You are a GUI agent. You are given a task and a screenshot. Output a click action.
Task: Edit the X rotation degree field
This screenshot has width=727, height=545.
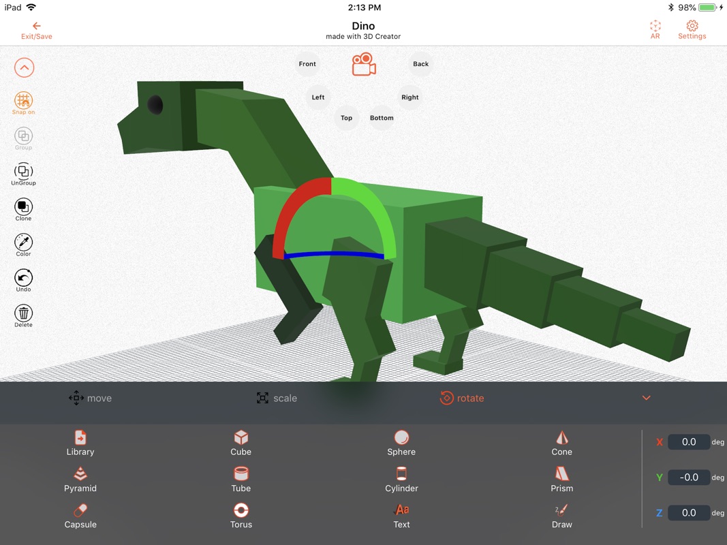(689, 441)
